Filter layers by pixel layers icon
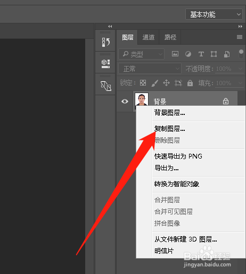This screenshot has width=246, height=274. point(175,54)
